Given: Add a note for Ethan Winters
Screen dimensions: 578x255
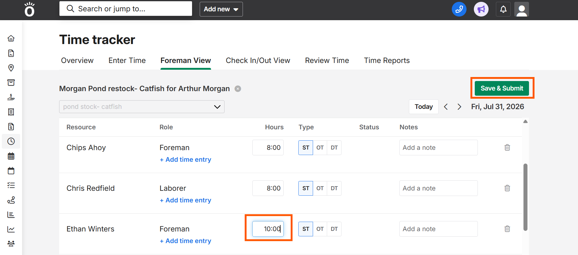Looking at the screenshot, I should [438, 229].
